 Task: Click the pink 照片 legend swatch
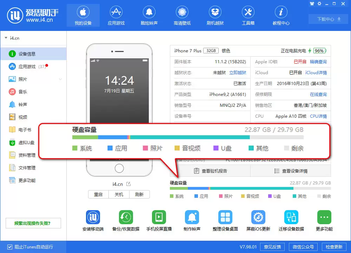(x=221, y=196)
